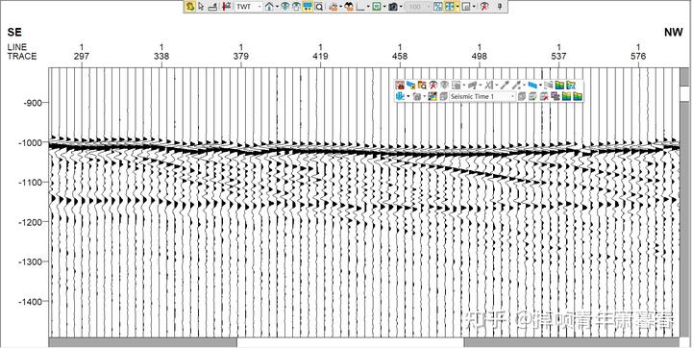Click blue interpretation icon on second row
The image size is (692, 348).
click(x=400, y=96)
